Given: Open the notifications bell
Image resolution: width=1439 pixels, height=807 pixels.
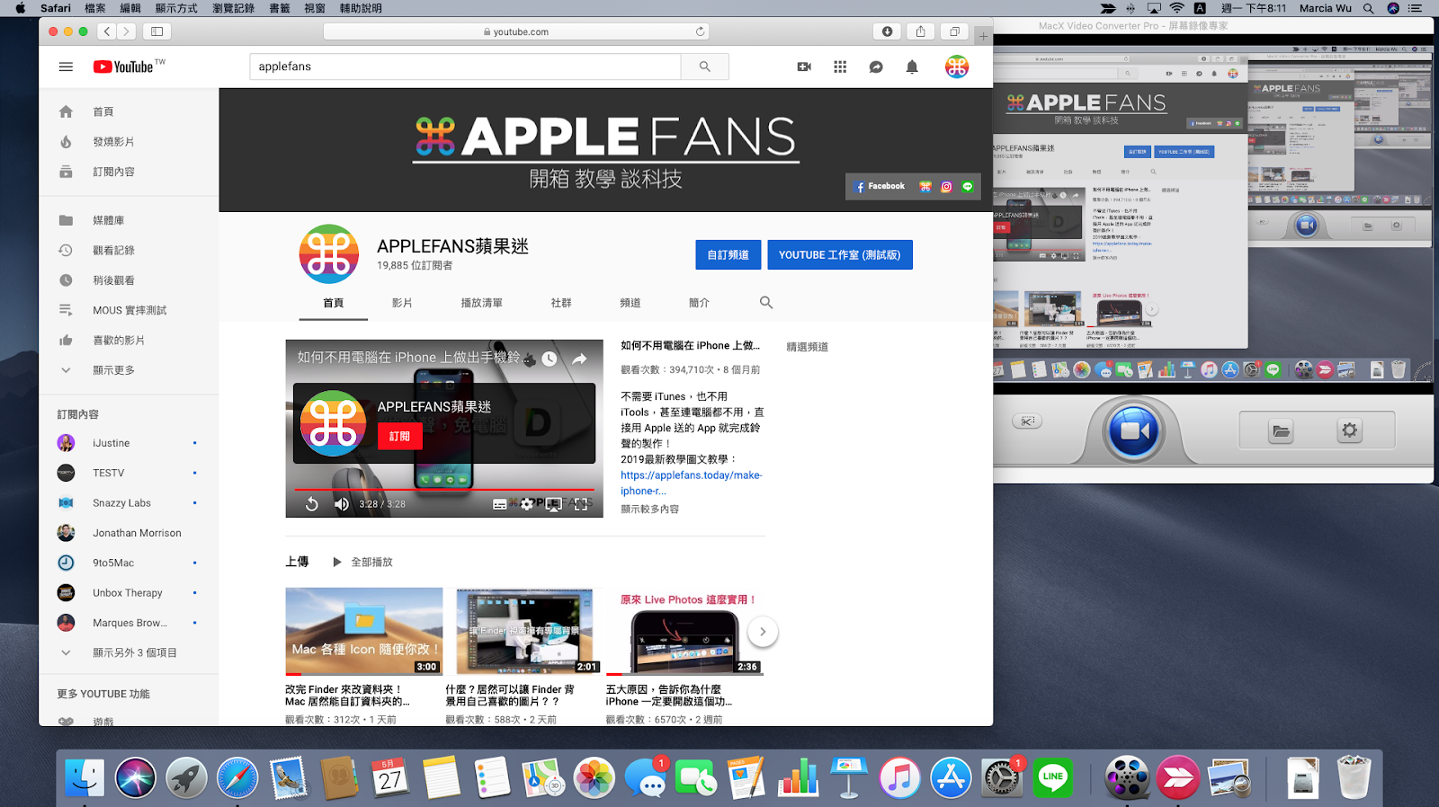Looking at the screenshot, I should coord(912,67).
